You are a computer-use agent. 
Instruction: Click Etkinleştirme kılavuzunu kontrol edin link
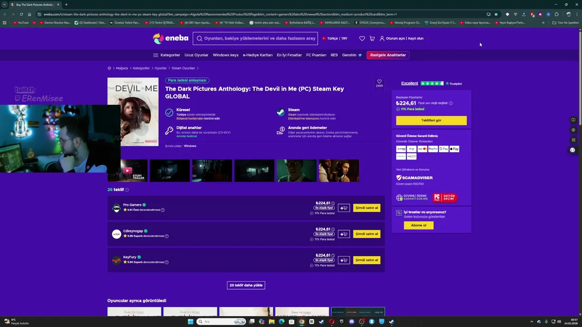(x=312, y=119)
